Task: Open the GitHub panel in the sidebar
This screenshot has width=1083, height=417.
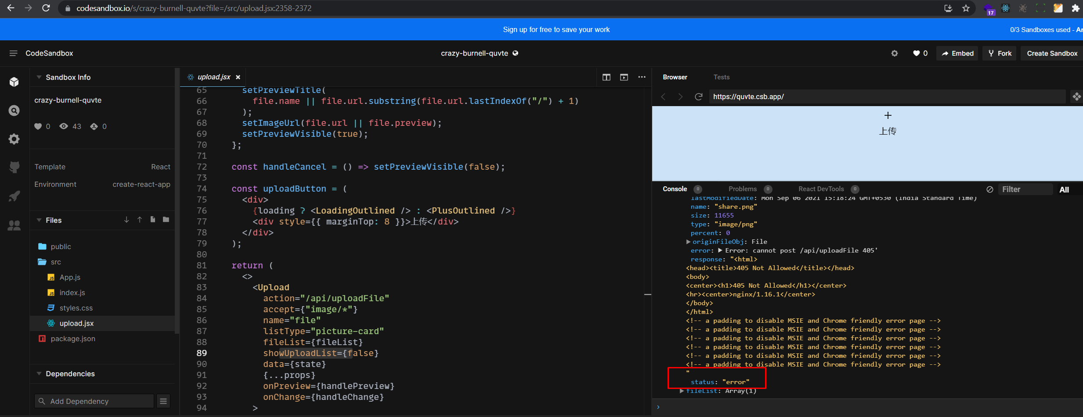Action: click(x=14, y=167)
